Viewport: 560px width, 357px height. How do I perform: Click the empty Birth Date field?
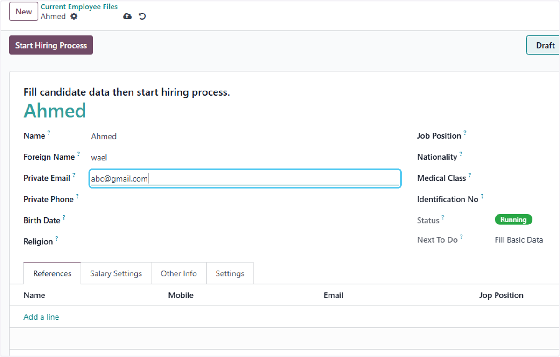(x=245, y=220)
